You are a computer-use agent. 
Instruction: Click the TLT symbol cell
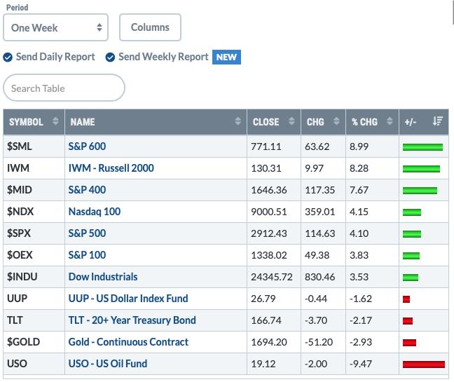click(x=34, y=320)
